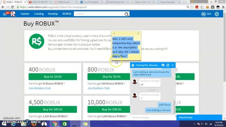Switch to the ROBLOX.com tab
Viewport: 226px width, 127px height.
tap(66, 2)
